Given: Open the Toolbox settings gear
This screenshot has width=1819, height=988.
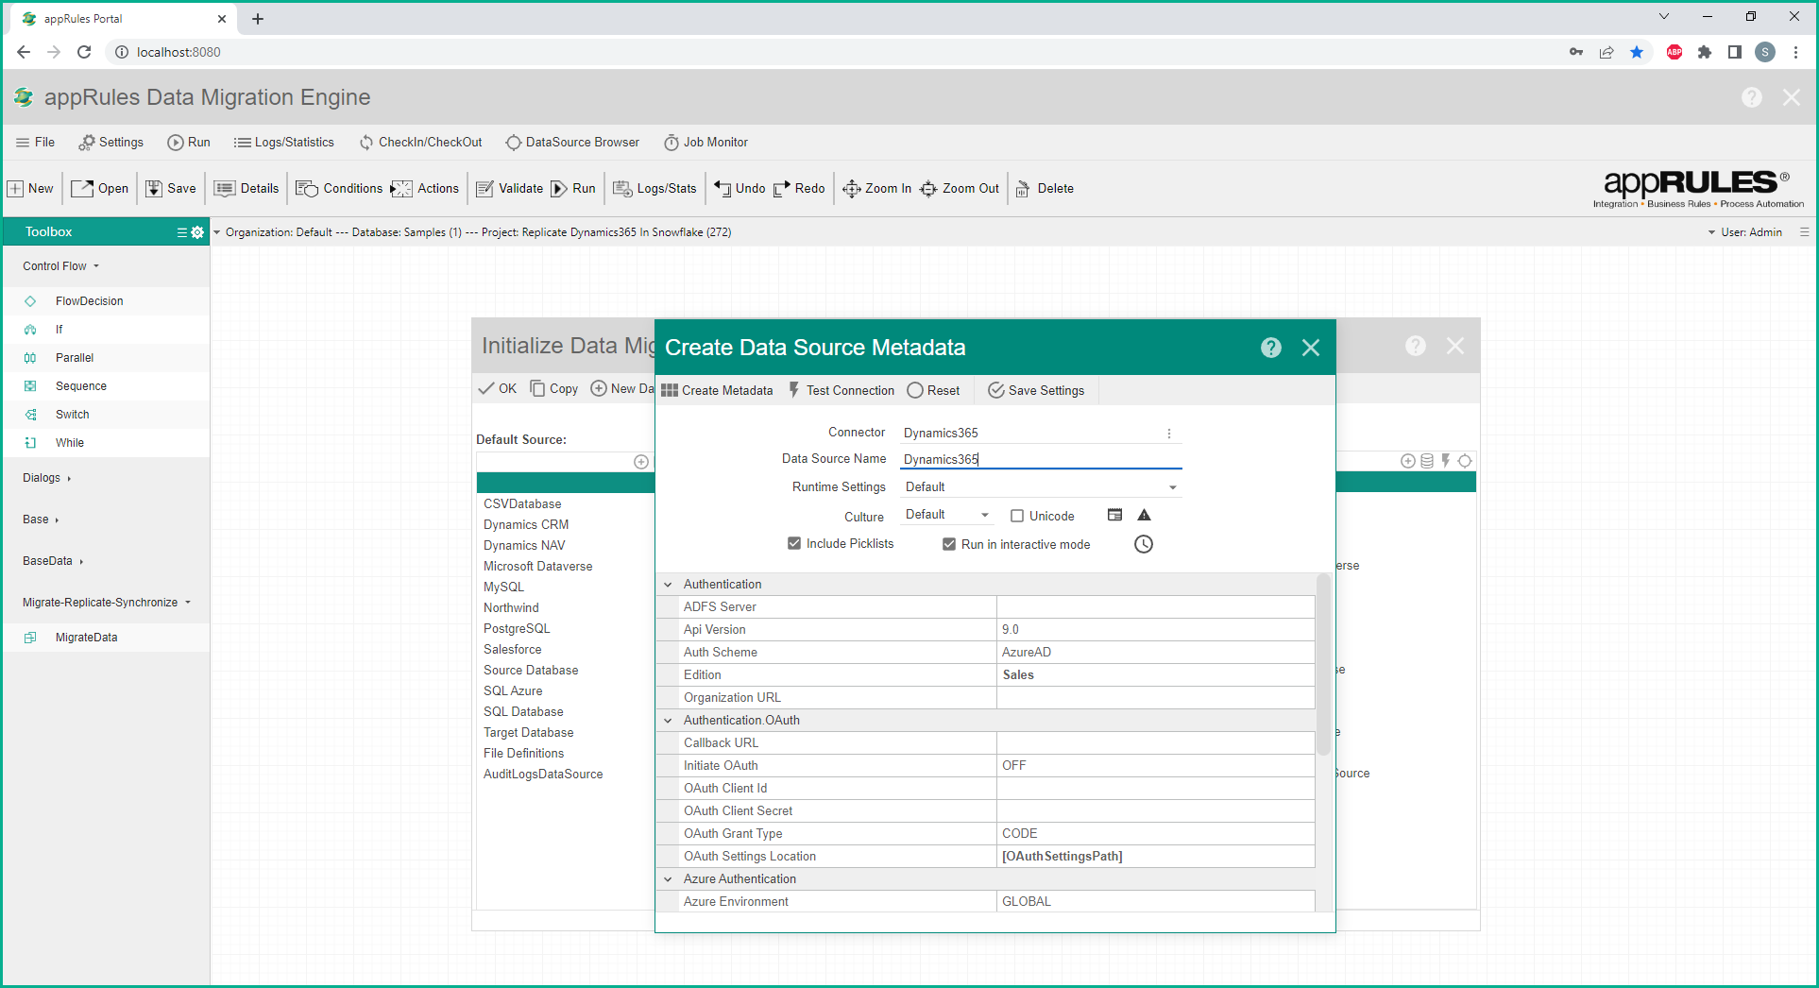Looking at the screenshot, I should (197, 232).
